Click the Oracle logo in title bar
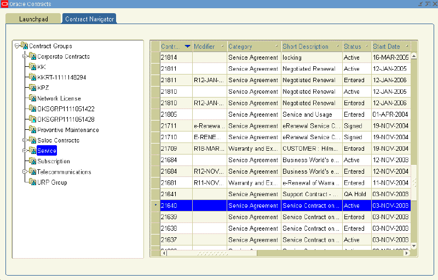Viewport: 438px width, 280px height. (x=4, y=4)
